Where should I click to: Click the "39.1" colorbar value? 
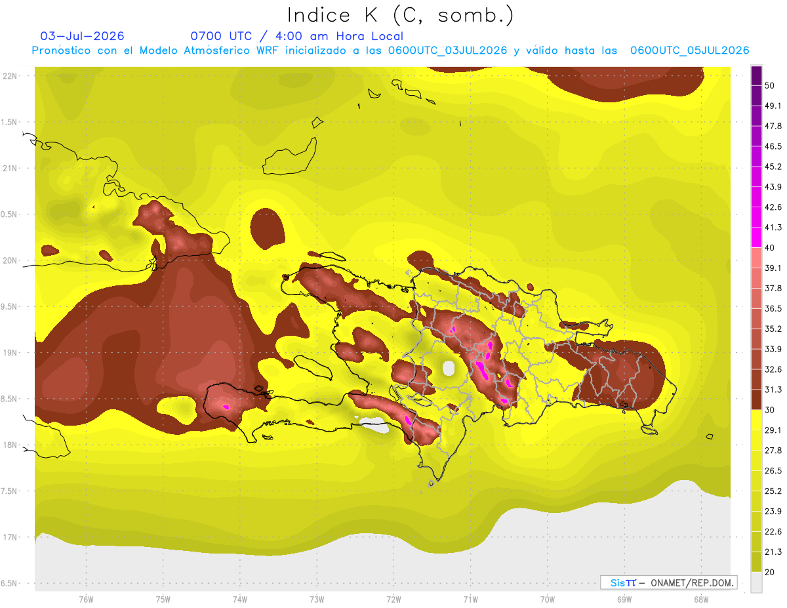pyautogui.click(x=773, y=268)
